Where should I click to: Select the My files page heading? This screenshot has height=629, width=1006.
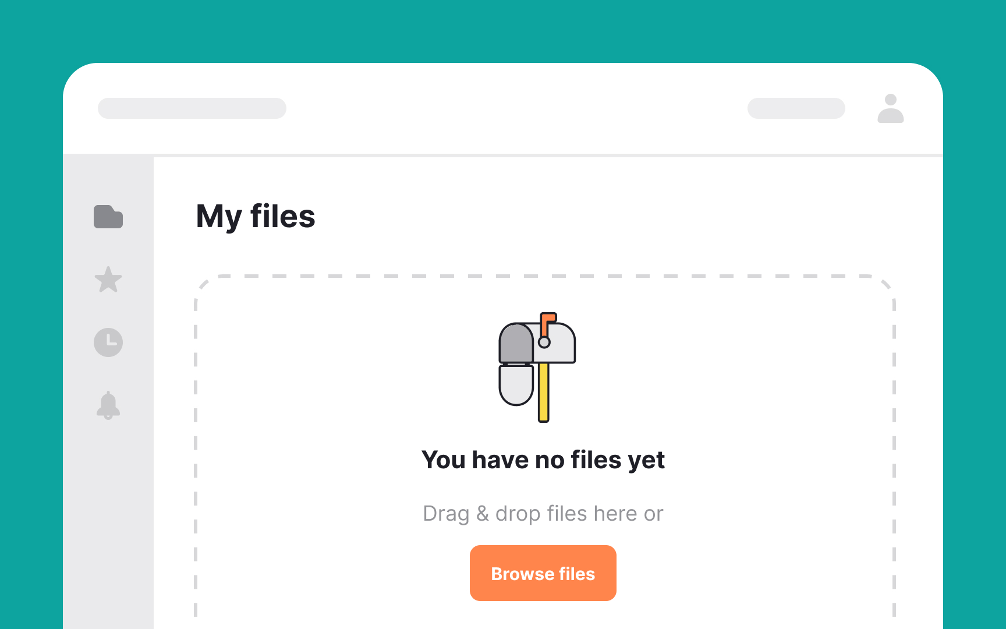[x=256, y=216]
